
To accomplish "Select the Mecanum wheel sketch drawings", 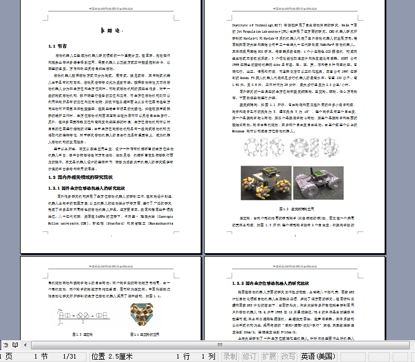I will (x=292, y=148).
